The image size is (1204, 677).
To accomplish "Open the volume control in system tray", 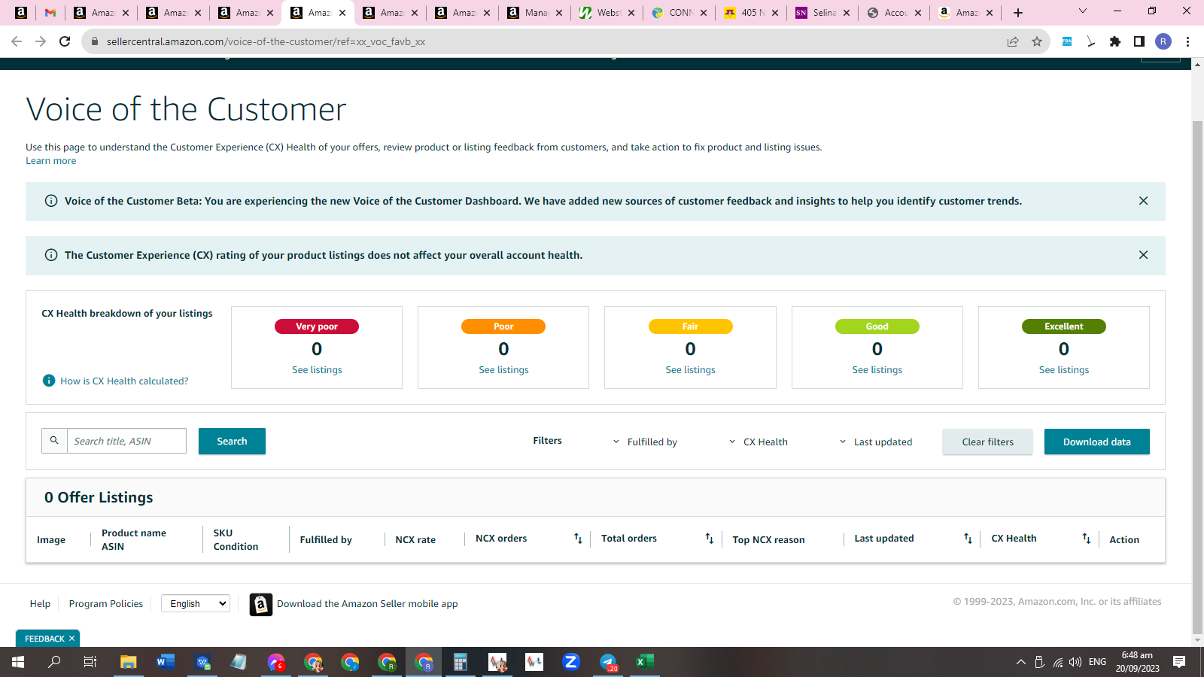I will pyautogui.click(x=1075, y=662).
